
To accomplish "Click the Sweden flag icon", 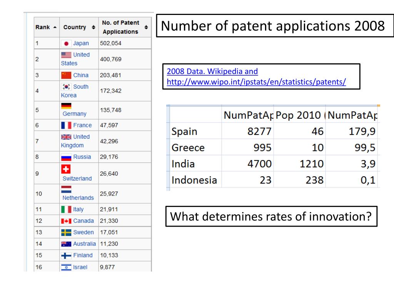I will coord(66,232).
